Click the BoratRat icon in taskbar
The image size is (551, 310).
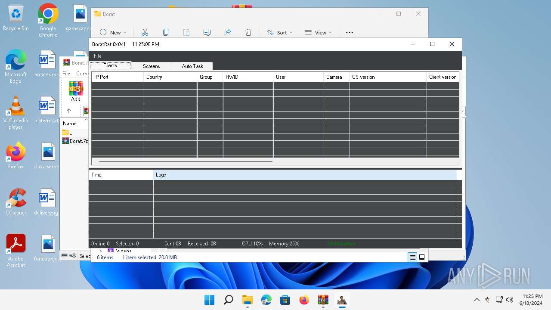pyautogui.click(x=342, y=300)
